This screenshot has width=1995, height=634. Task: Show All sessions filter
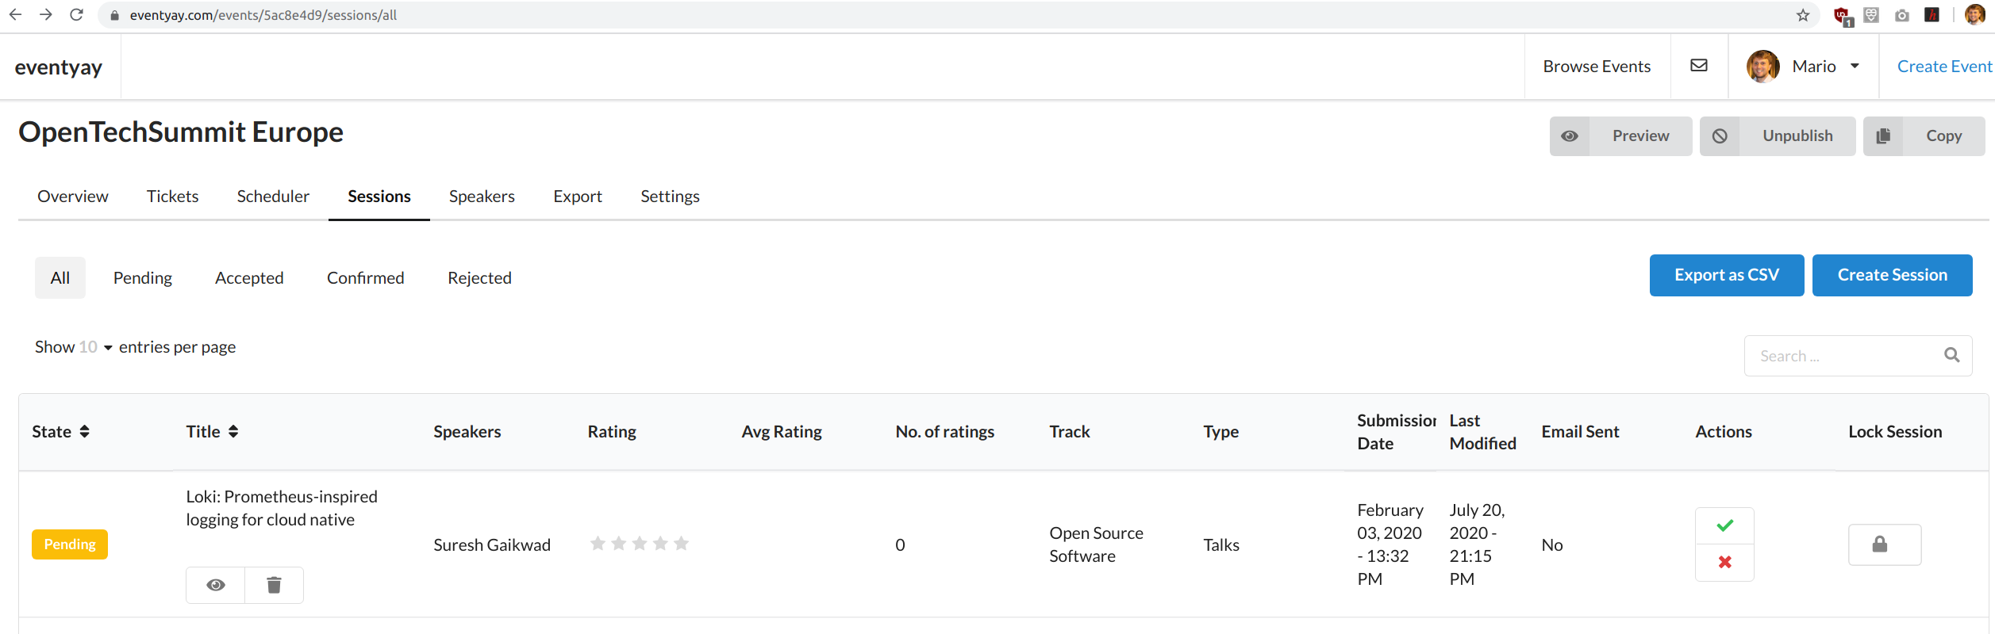pyautogui.click(x=60, y=278)
